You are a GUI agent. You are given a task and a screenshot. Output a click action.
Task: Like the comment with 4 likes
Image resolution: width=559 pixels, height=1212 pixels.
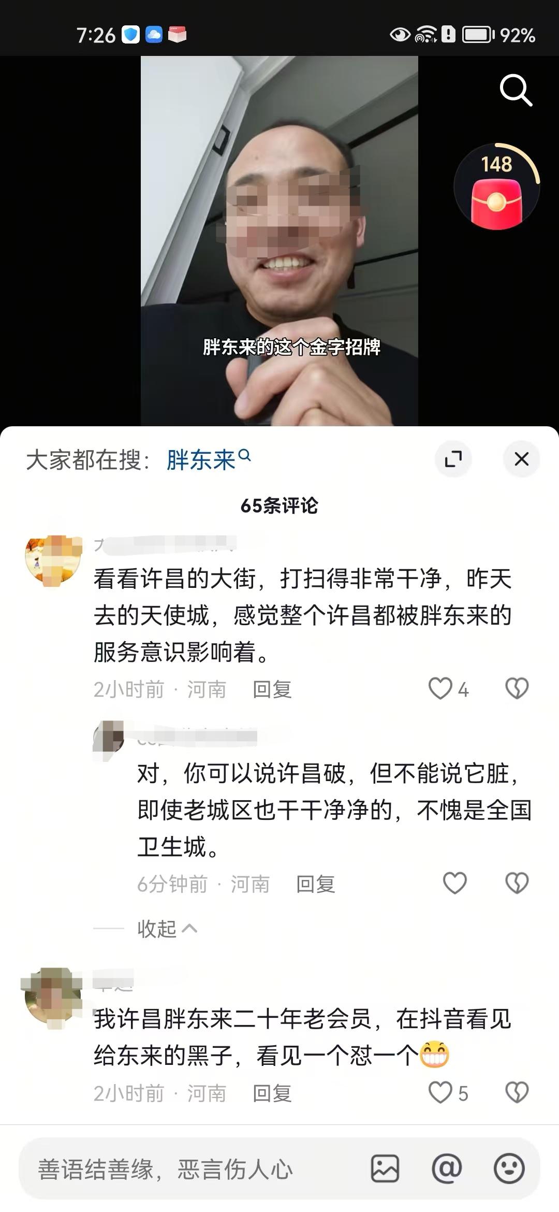(440, 689)
